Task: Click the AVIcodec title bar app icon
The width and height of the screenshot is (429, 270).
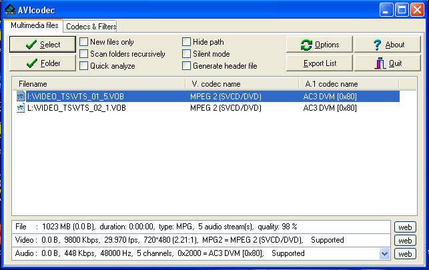Action: click(10, 10)
